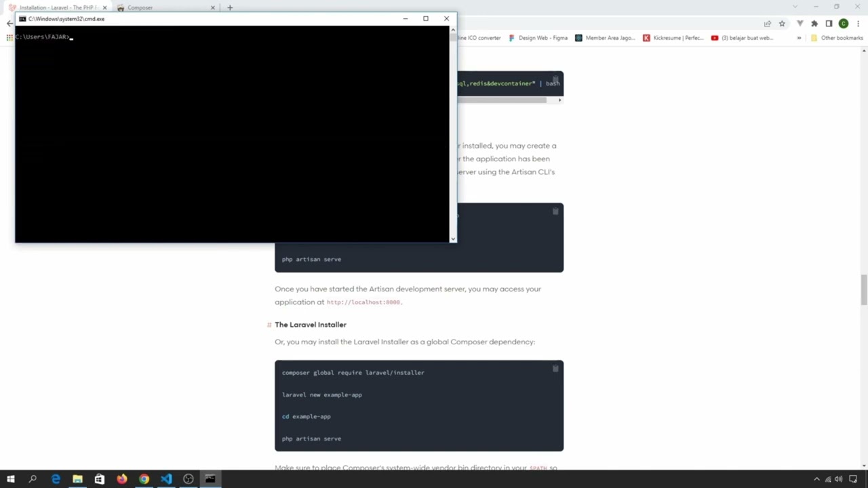Image resolution: width=868 pixels, height=488 pixels.
Task: Open the volume tray icon
Action: (839, 479)
